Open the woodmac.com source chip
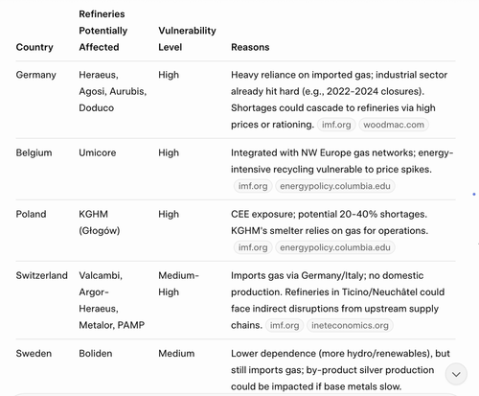This screenshot has height=396, width=479. 394,125
